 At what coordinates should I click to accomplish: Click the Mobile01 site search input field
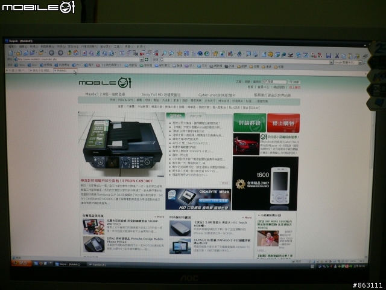click(274, 82)
